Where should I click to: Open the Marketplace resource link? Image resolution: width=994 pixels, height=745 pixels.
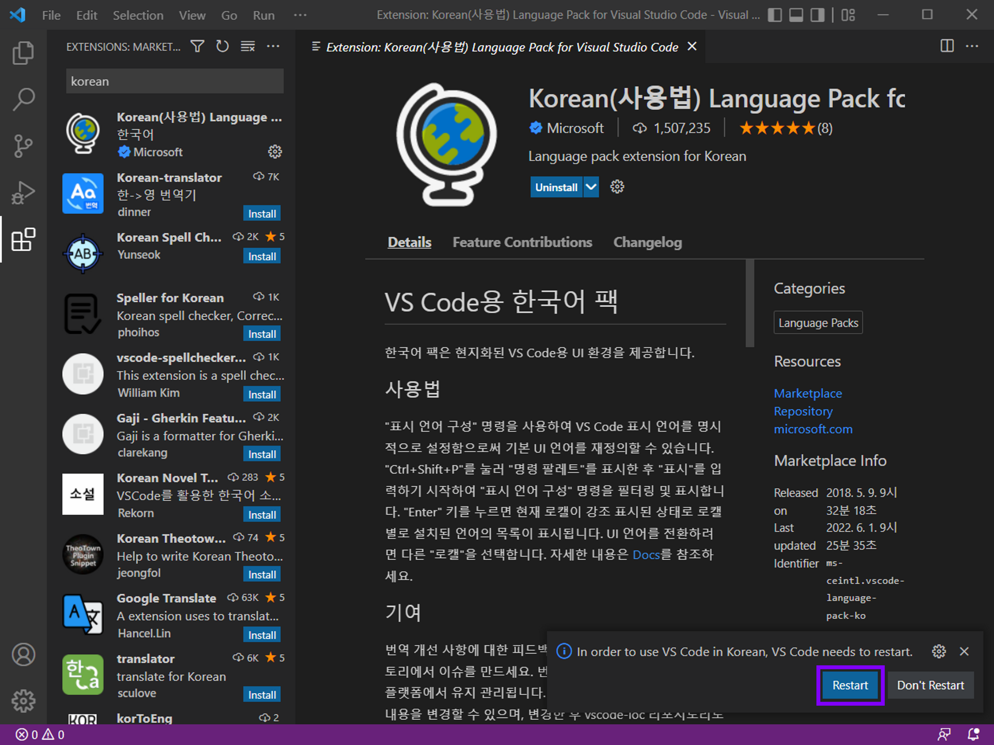coord(808,393)
